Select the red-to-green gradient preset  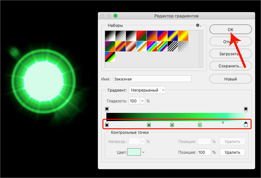pyautogui.click(x=142, y=36)
